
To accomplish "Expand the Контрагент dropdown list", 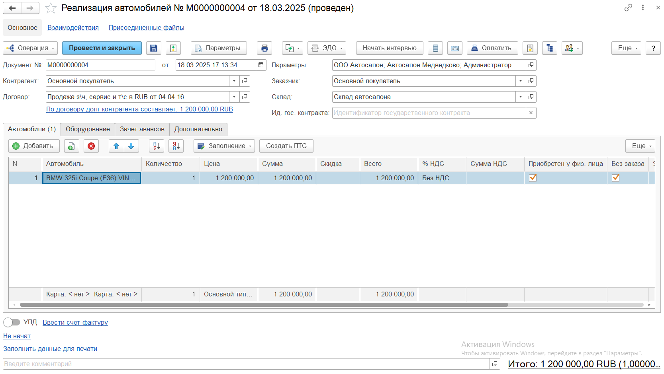I will pos(234,81).
